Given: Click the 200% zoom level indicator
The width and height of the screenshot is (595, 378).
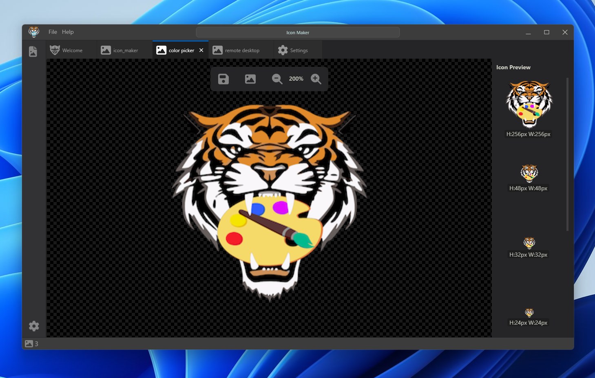Looking at the screenshot, I should [296, 79].
